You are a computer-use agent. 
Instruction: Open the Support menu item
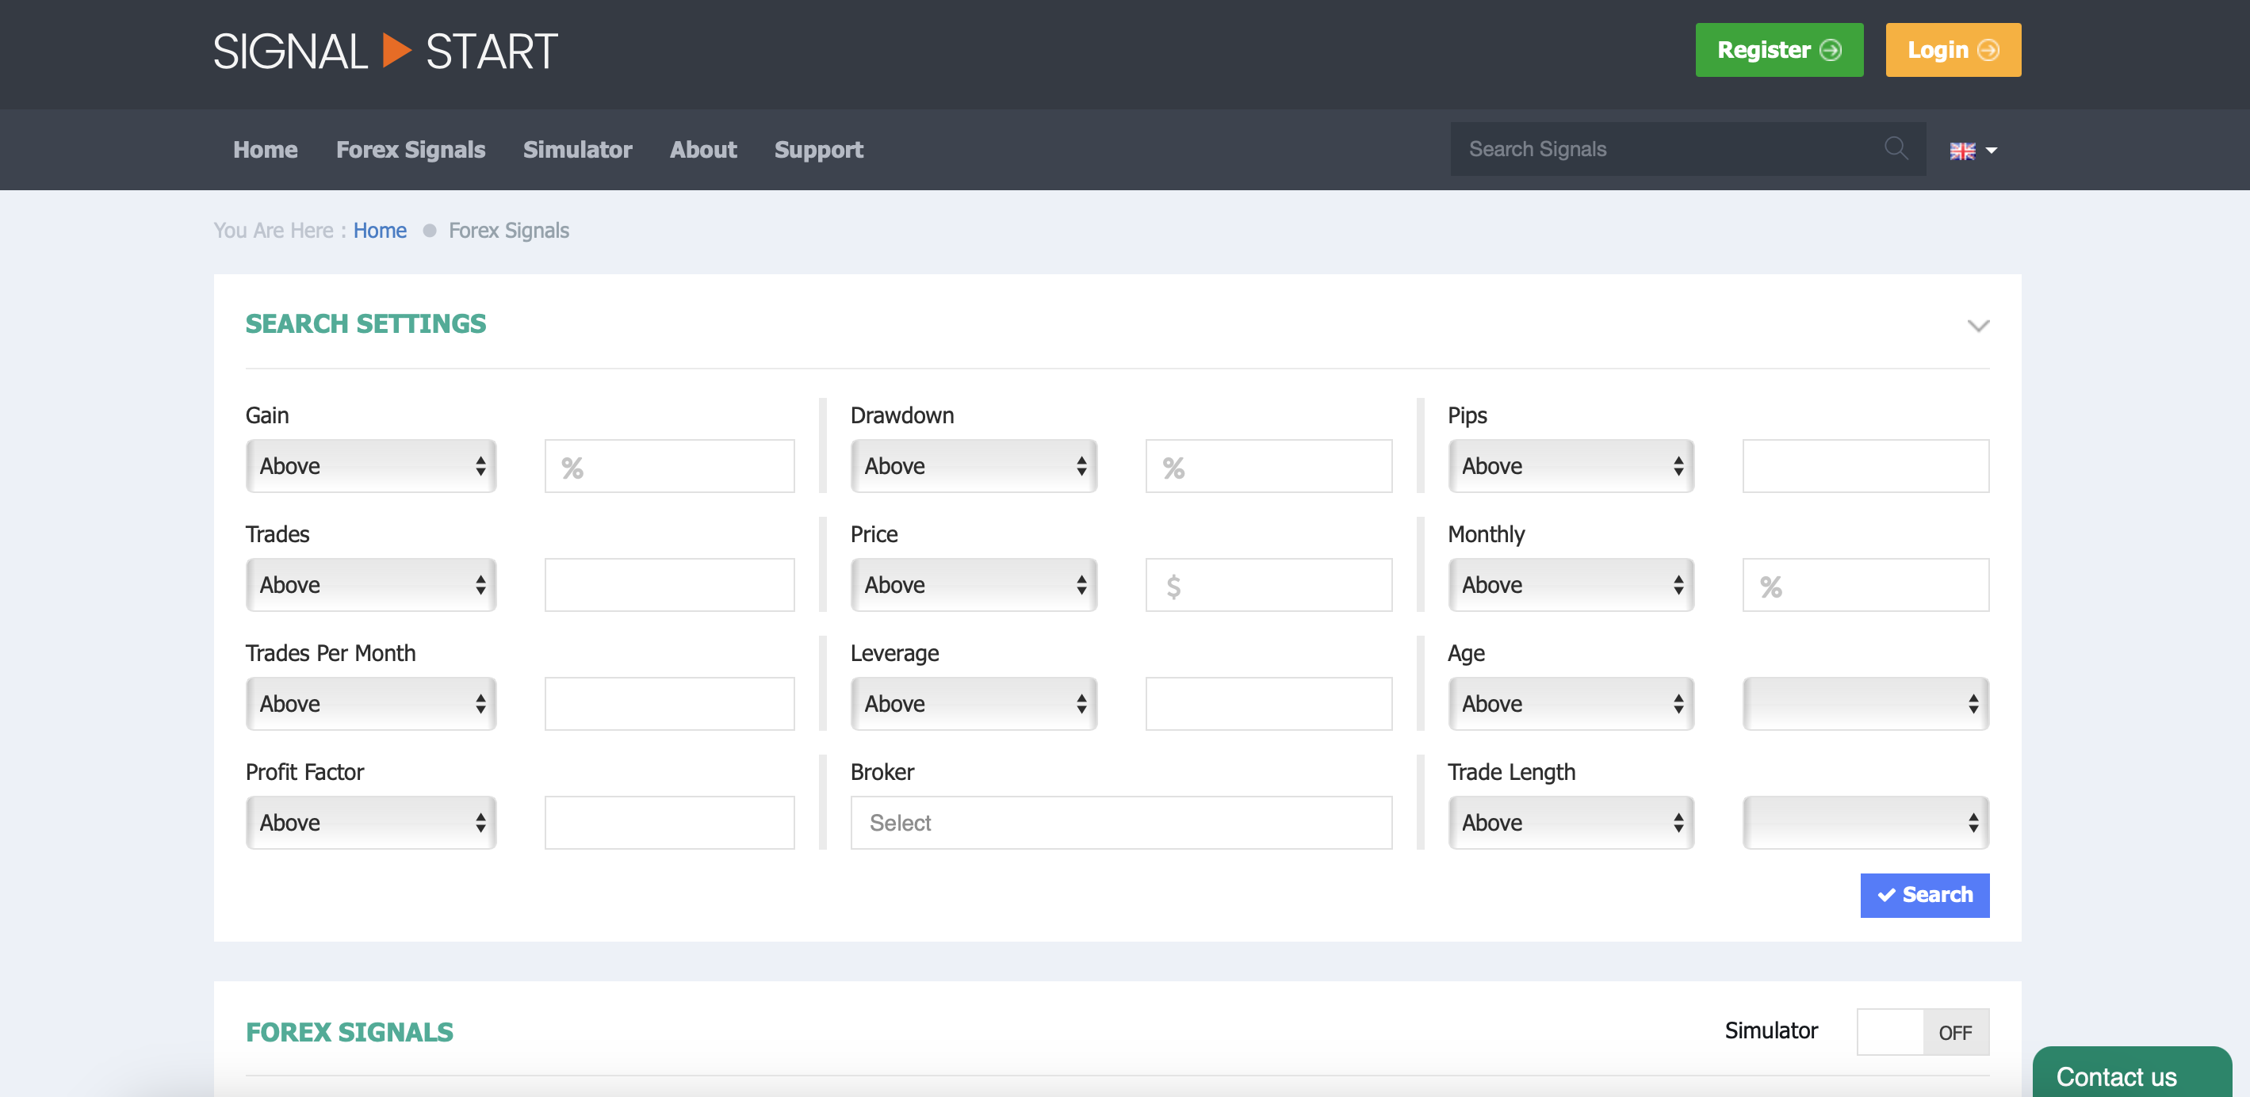point(818,149)
